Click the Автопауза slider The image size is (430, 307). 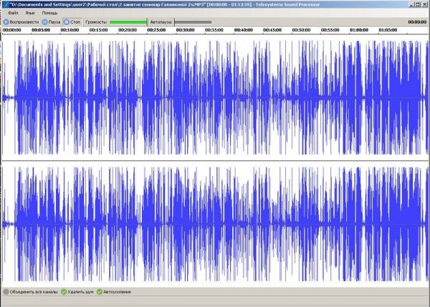[x=193, y=22]
